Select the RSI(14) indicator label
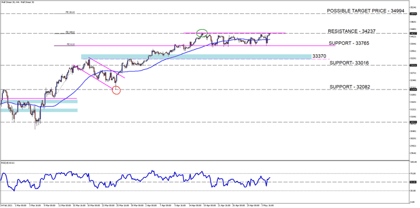 click(x=8, y=163)
